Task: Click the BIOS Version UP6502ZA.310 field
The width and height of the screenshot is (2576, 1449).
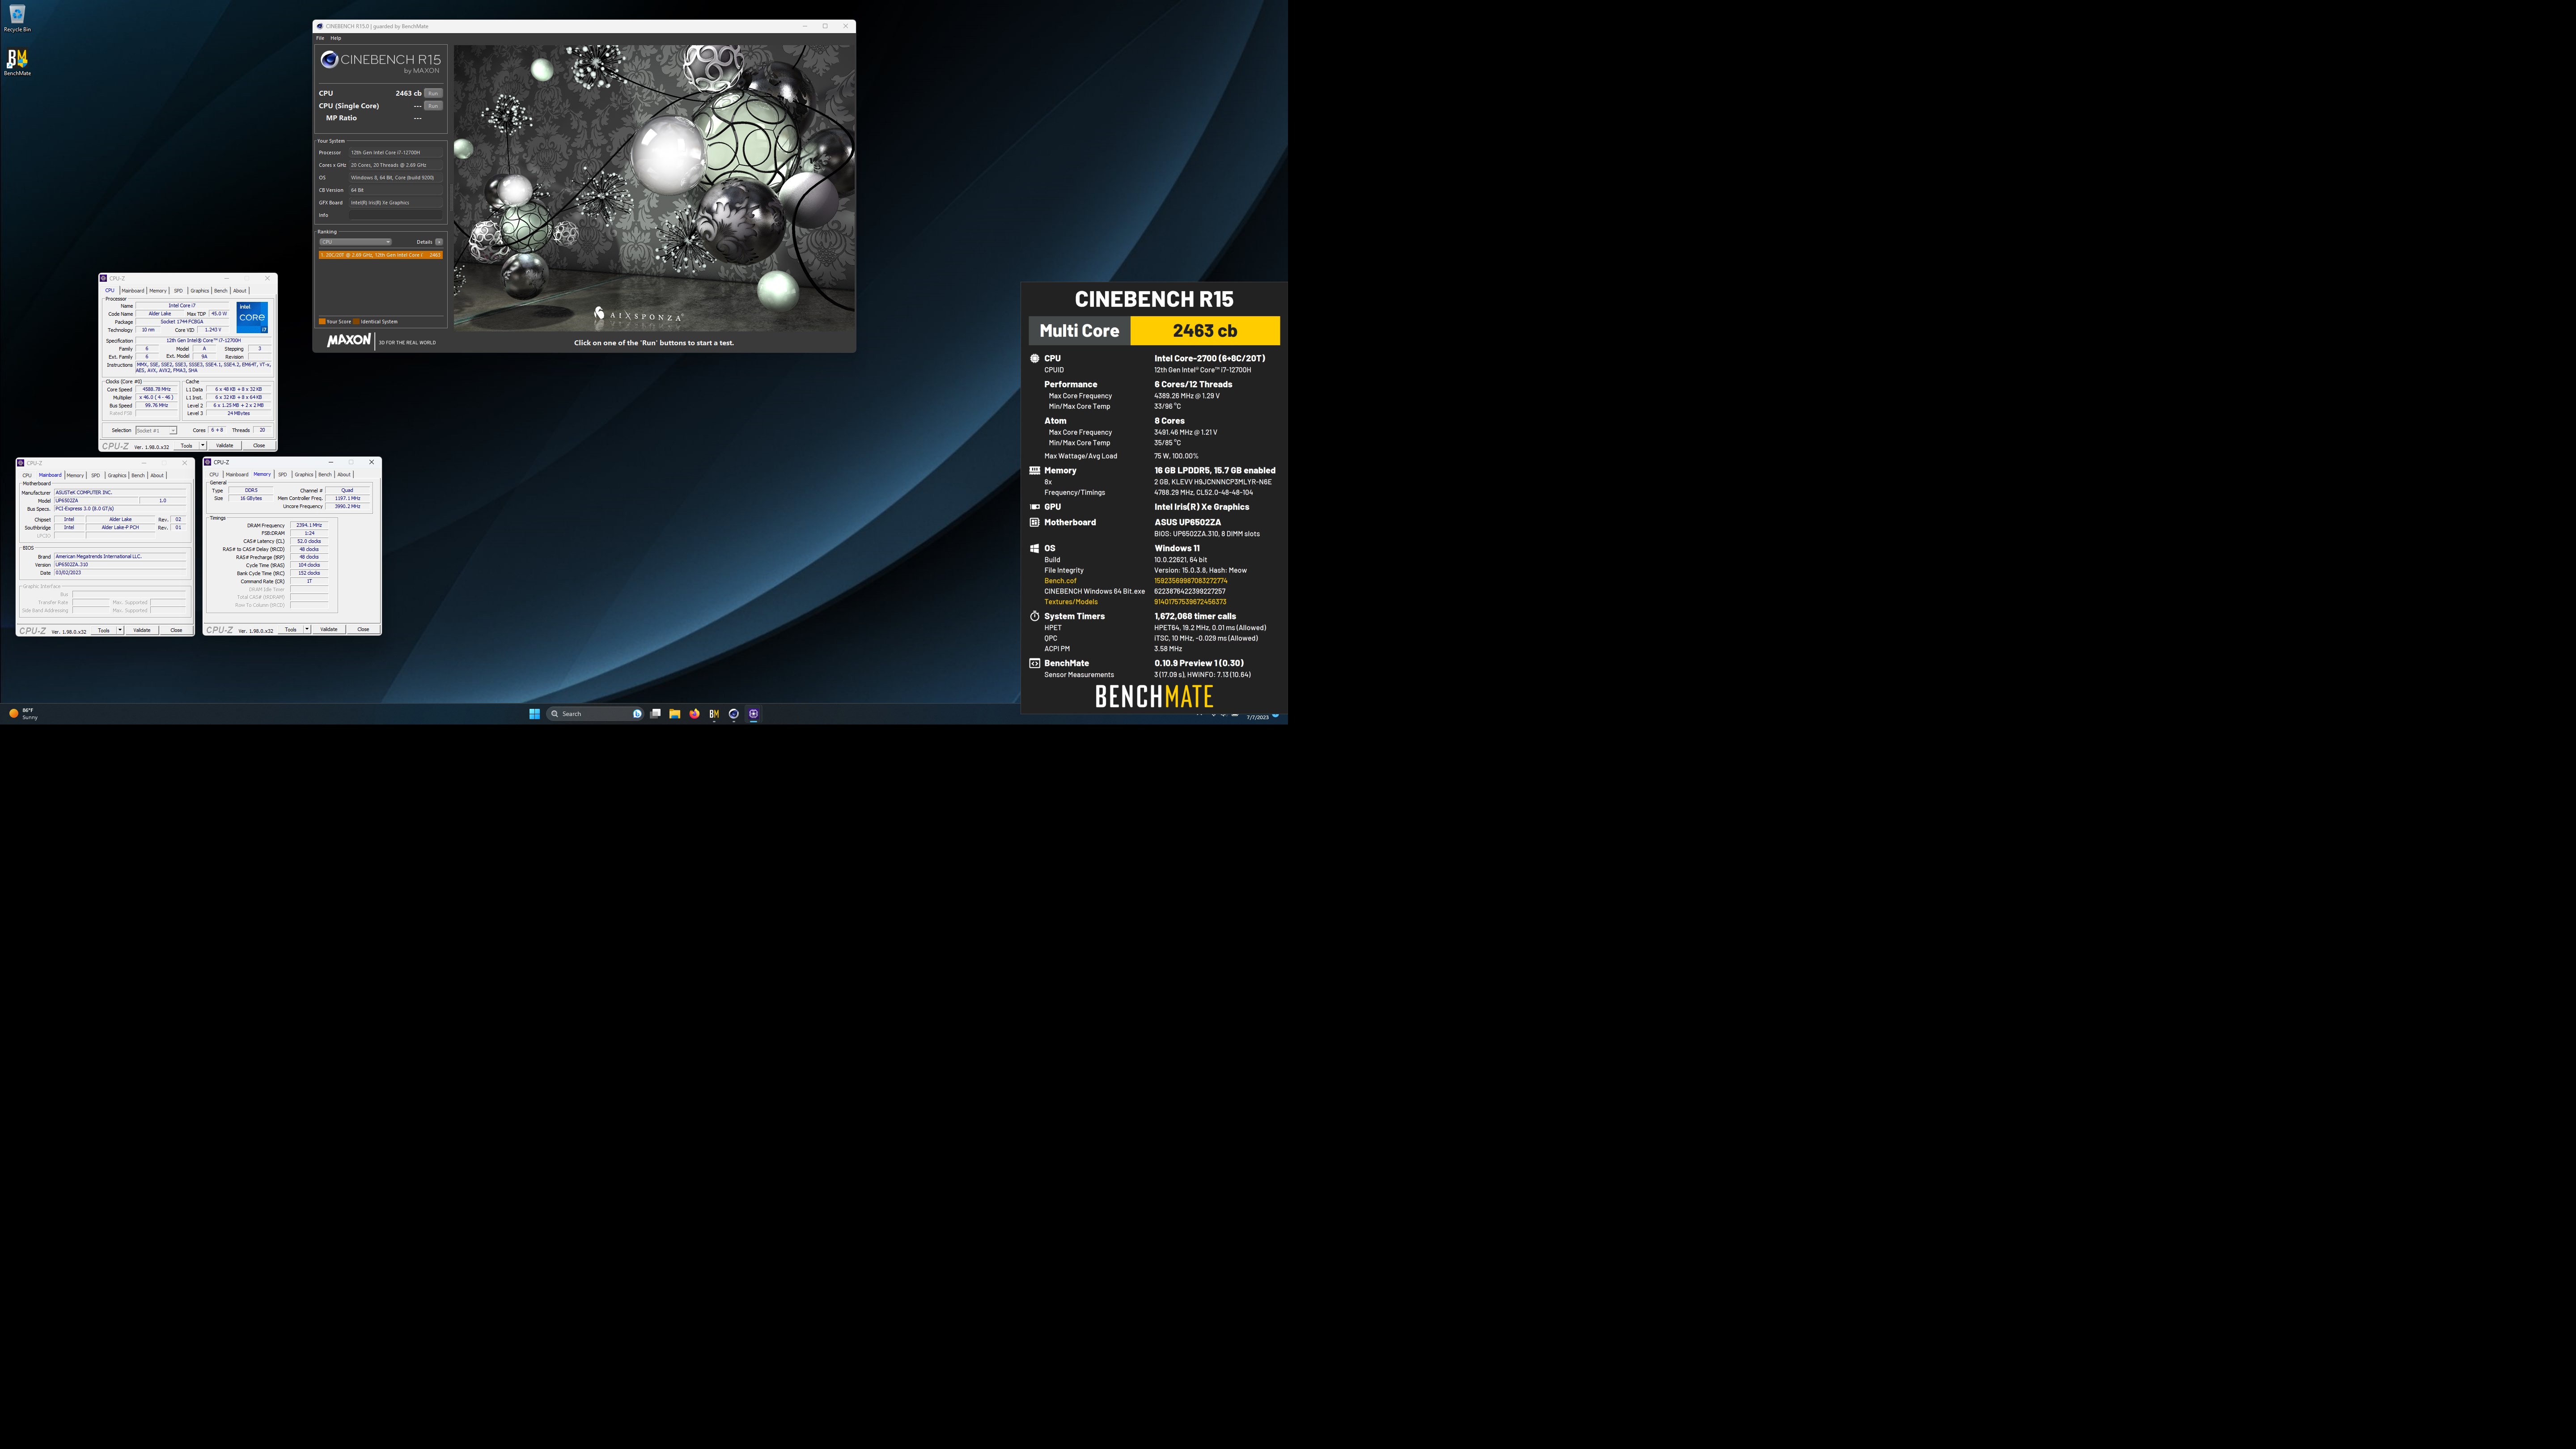Action: [120, 565]
